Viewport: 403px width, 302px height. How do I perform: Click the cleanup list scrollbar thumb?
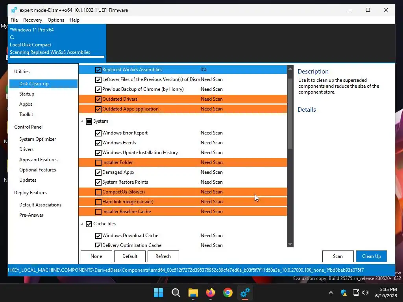coord(290,113)
